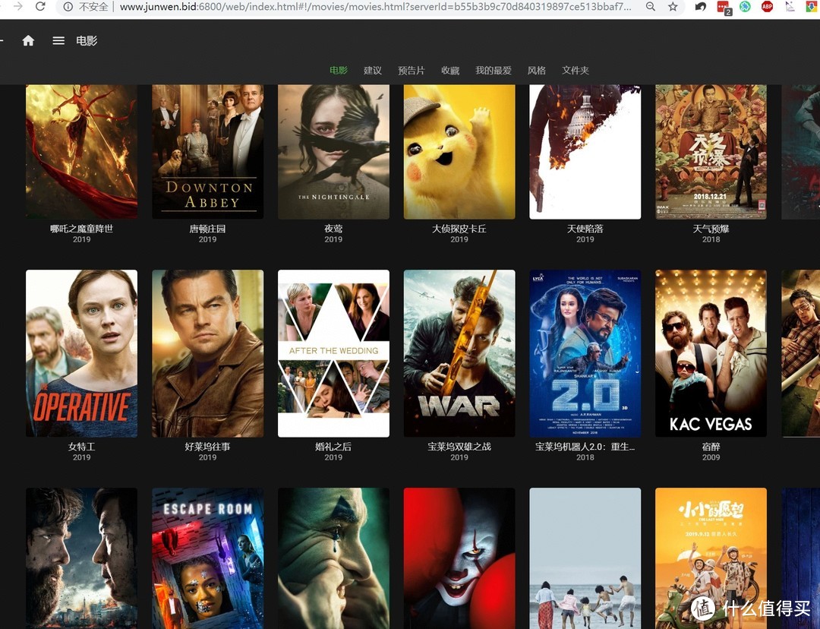Open The Operative movie poster
The image size is (820, 629).
click(x=81, y=353)
